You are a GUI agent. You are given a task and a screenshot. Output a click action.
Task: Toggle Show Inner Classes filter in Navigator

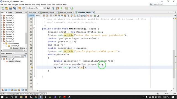click(16, 90)
